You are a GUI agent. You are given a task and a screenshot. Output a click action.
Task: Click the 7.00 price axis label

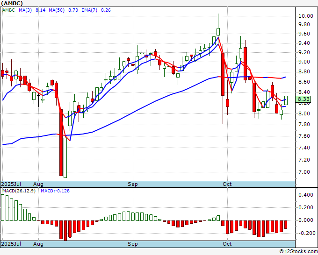(x=304, y=172)
